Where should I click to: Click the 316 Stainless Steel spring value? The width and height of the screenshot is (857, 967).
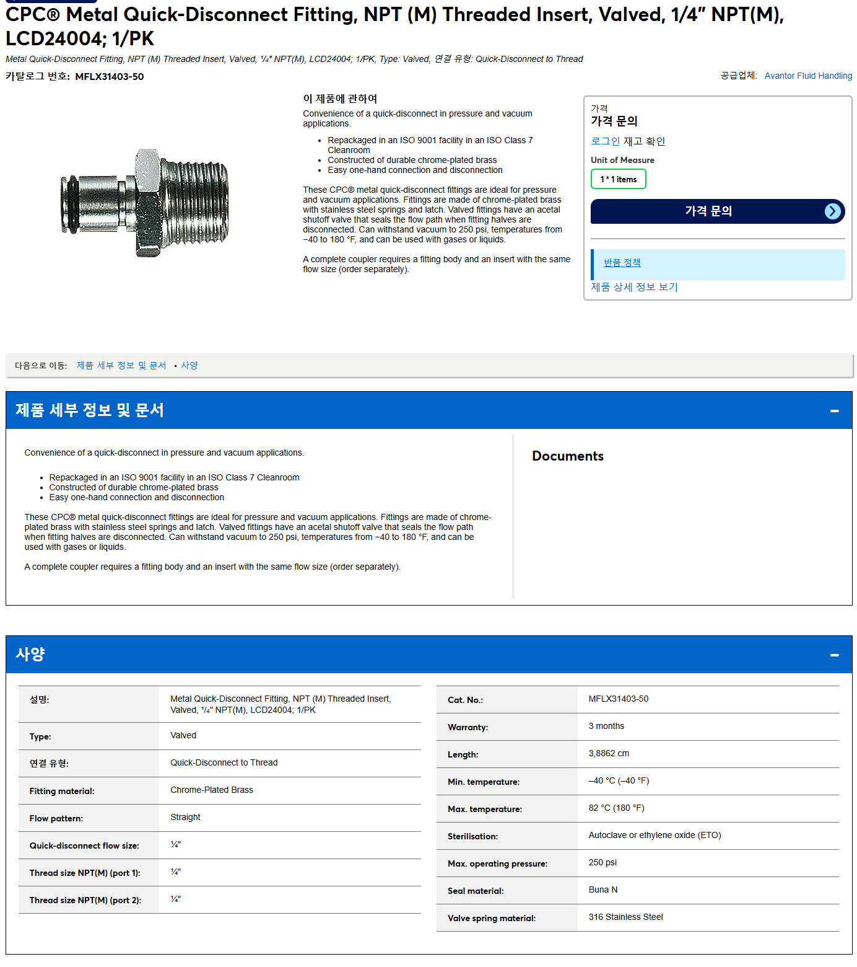625,917
